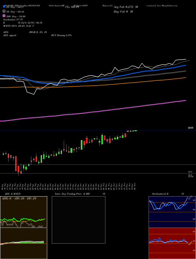Viewport: 196px width, 259px height.
Task: Click the blue Stochastics chart panel
Action: [172, 212]
